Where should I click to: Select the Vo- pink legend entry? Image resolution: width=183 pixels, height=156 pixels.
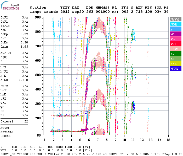(175, 39)
